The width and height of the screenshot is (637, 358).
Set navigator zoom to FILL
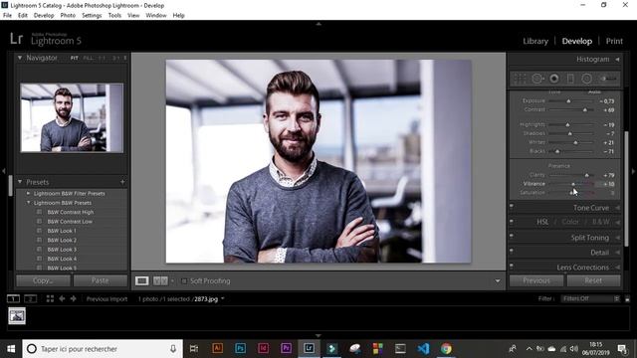[x=88, y=58]
